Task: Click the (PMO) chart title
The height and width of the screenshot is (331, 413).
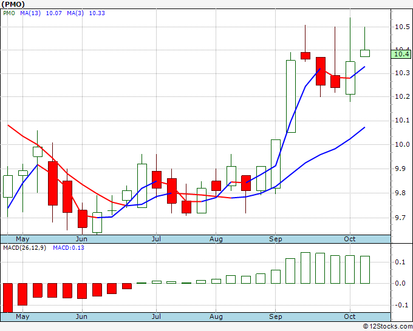Action: pos(13,4)
